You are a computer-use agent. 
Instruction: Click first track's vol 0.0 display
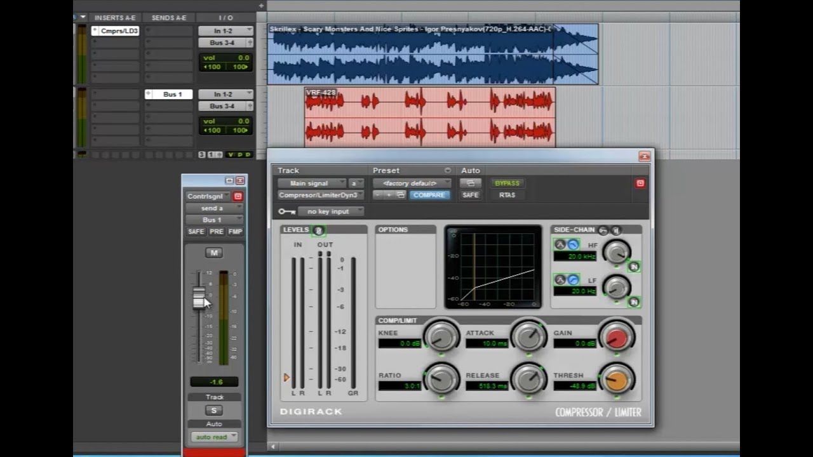tap(225, 58)
